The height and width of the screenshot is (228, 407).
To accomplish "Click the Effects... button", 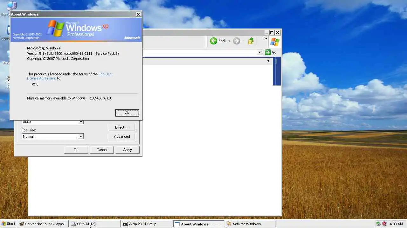I will [x=122, y=127].
